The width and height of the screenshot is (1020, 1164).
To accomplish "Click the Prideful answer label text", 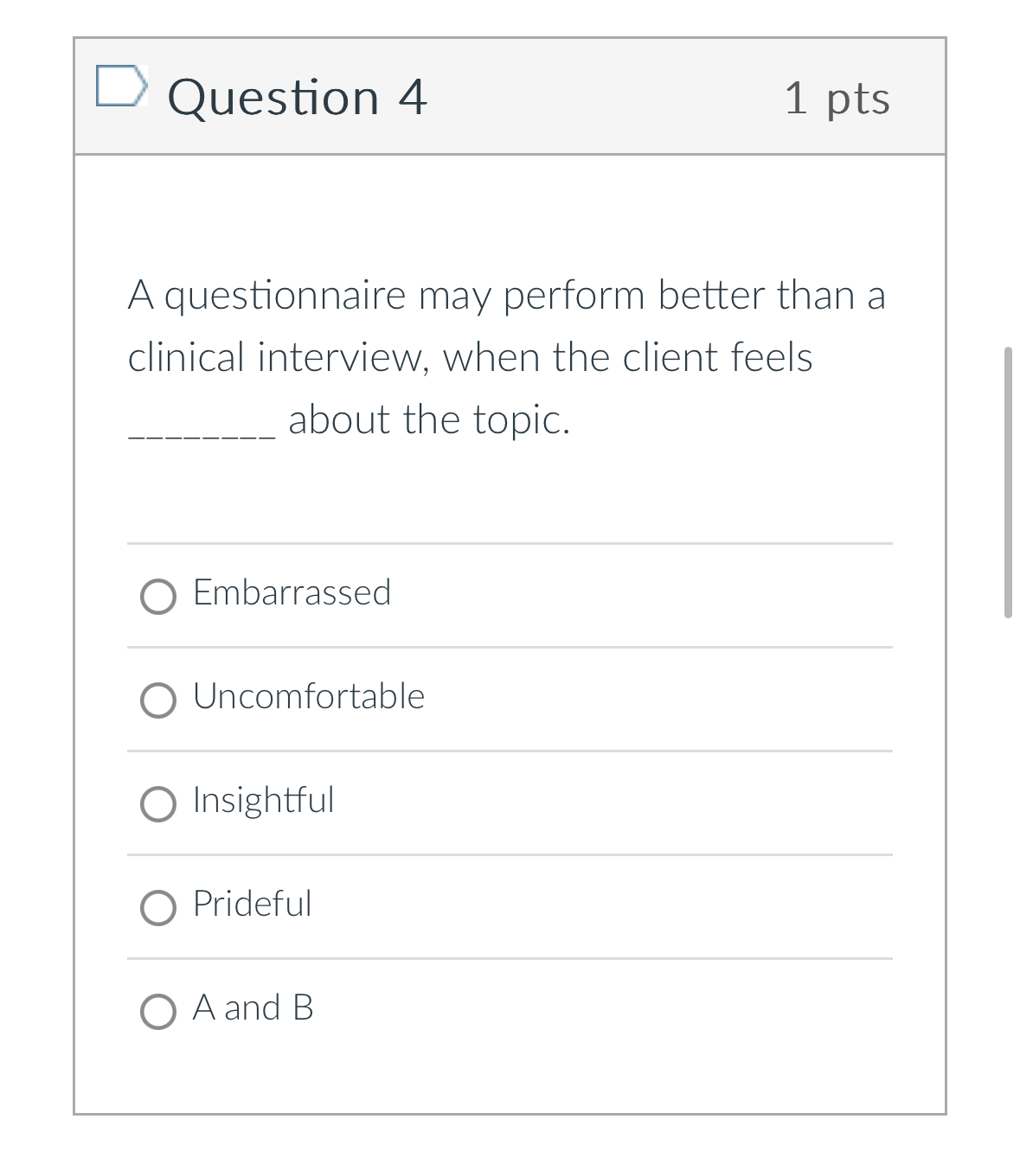I will tap(251, 905).
